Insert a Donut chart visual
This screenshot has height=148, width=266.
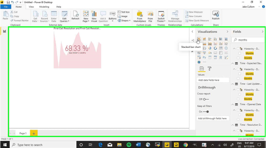click(x=215, y=48)
